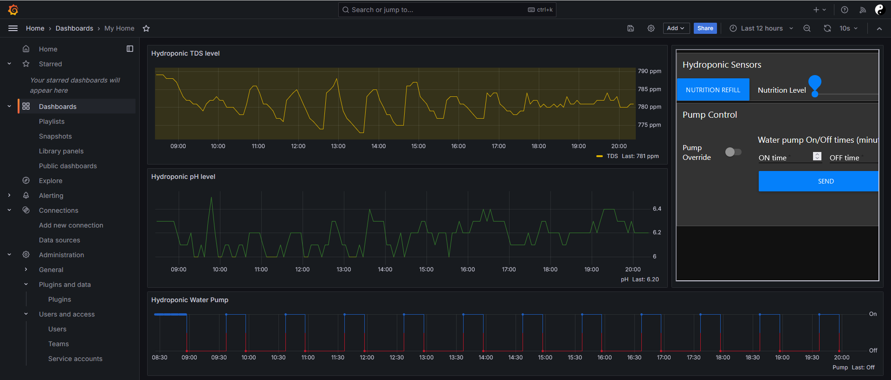Open dashboard settings gear icon
This screenshot has width=891, height=380.
pyautogui.click(x=651, y=28)
